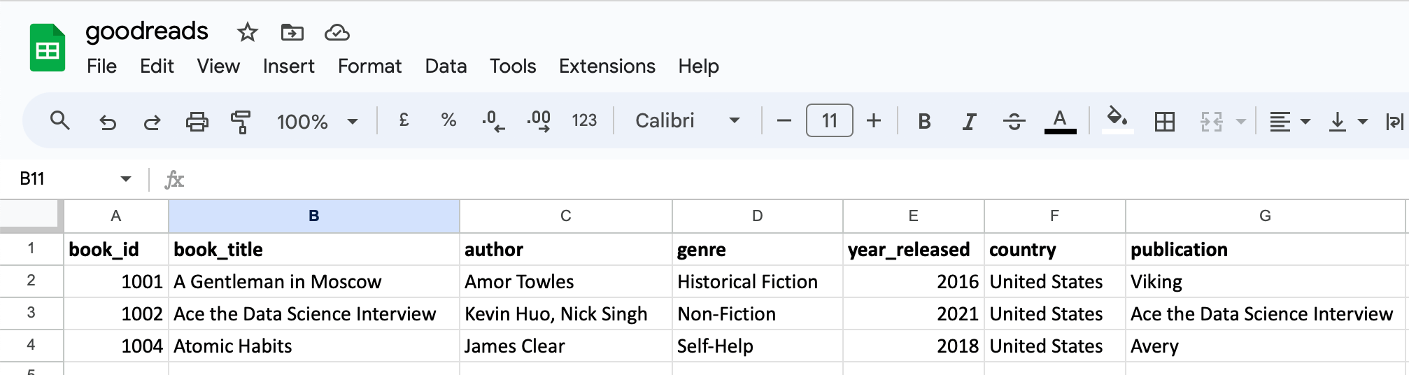
Task: Open the fill colour picker
Action: (1117, 119)
